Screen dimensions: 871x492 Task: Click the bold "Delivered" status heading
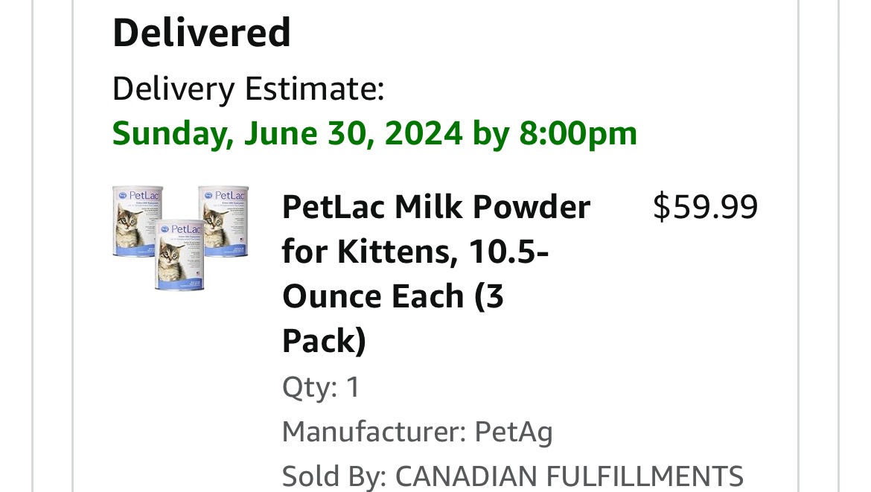click(201, 33)
